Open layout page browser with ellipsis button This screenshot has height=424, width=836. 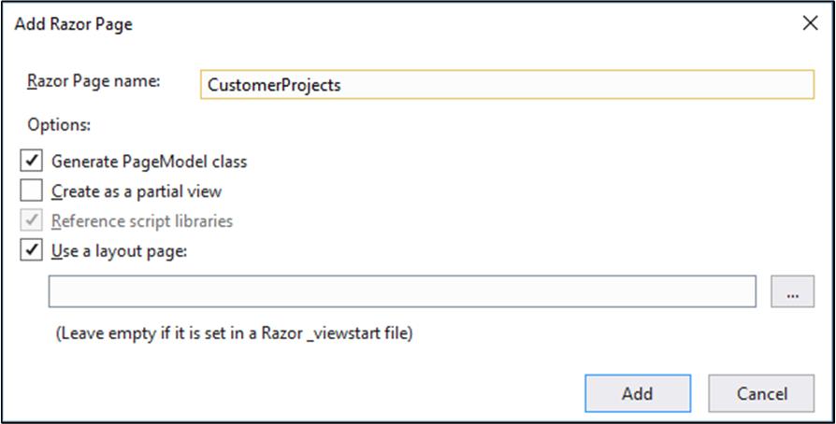(x=792, y=291)
